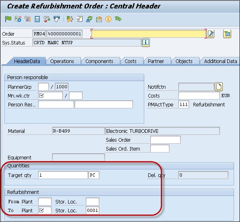
Task: Click the To Plant required checkmark field
Action: (x=45, y=210)
